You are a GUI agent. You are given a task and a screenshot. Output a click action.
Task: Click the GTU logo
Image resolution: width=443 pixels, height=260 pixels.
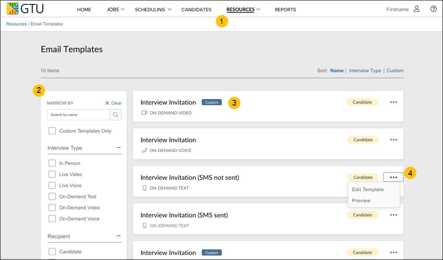pyautogui.click(x=25, y=9)
